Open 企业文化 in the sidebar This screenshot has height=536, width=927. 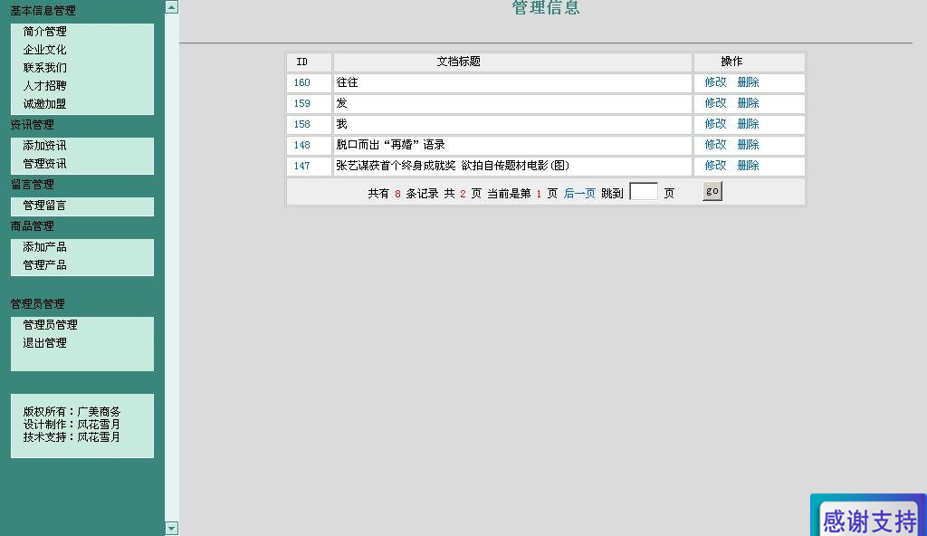(45, 50)
